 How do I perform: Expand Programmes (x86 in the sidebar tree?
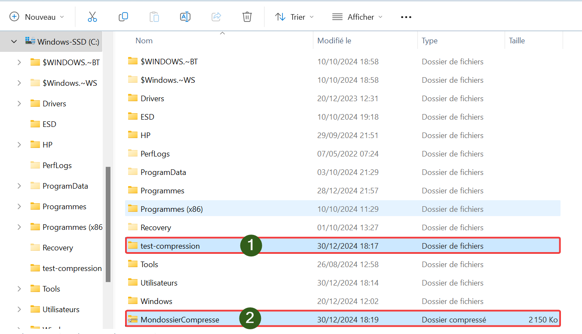19,227
